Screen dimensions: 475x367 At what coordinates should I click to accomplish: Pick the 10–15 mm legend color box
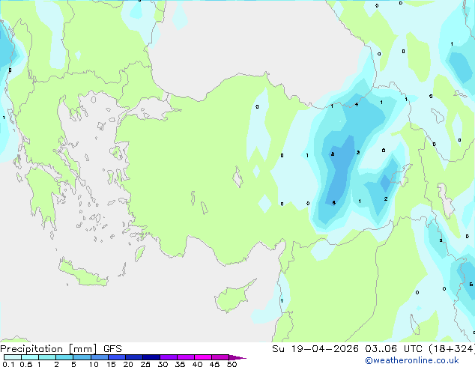point(100,357)
